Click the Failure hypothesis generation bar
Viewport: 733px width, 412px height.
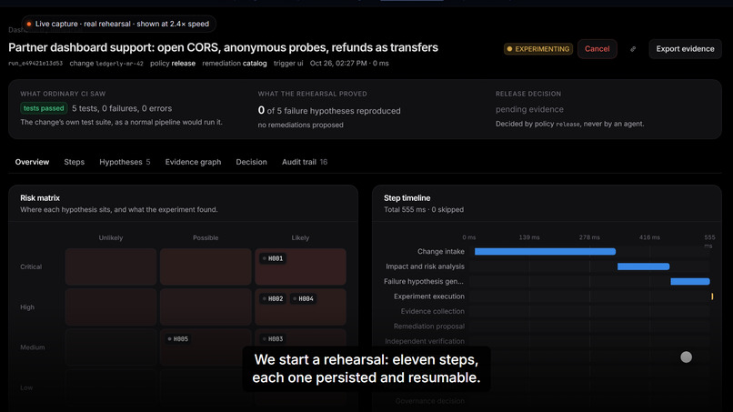click(x=690, y=282)
